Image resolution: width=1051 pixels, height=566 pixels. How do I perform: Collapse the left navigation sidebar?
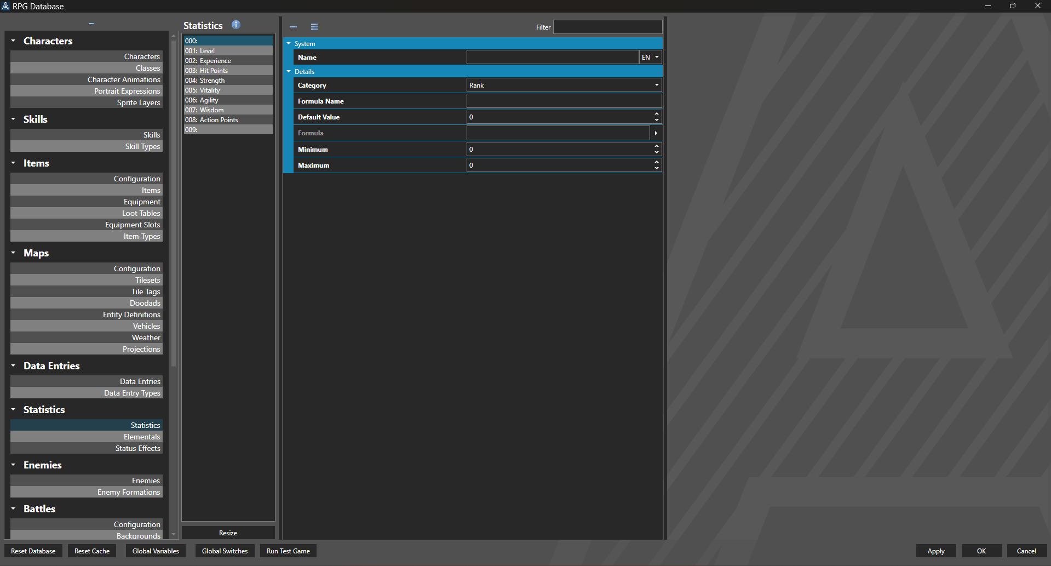click(x=91, y=23)
